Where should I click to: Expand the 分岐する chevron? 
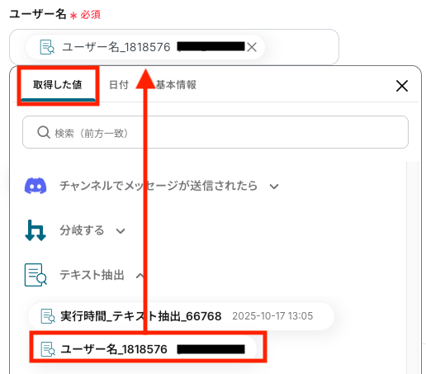coord(121,231)
